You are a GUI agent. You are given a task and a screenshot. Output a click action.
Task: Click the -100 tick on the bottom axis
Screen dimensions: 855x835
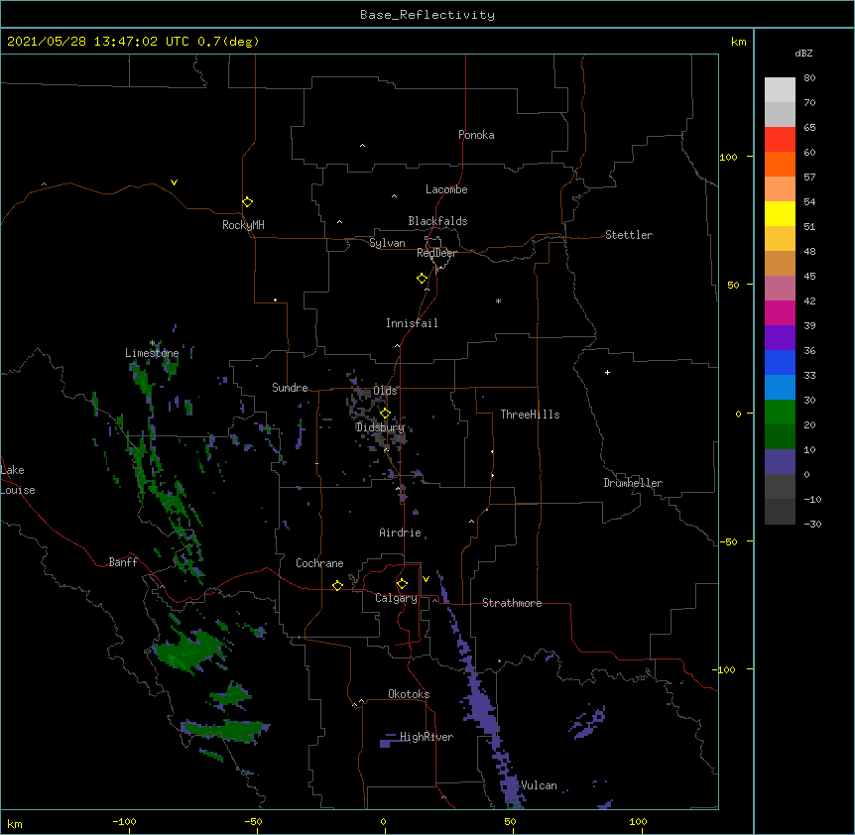pyautogui.click(x=124, y=821)
